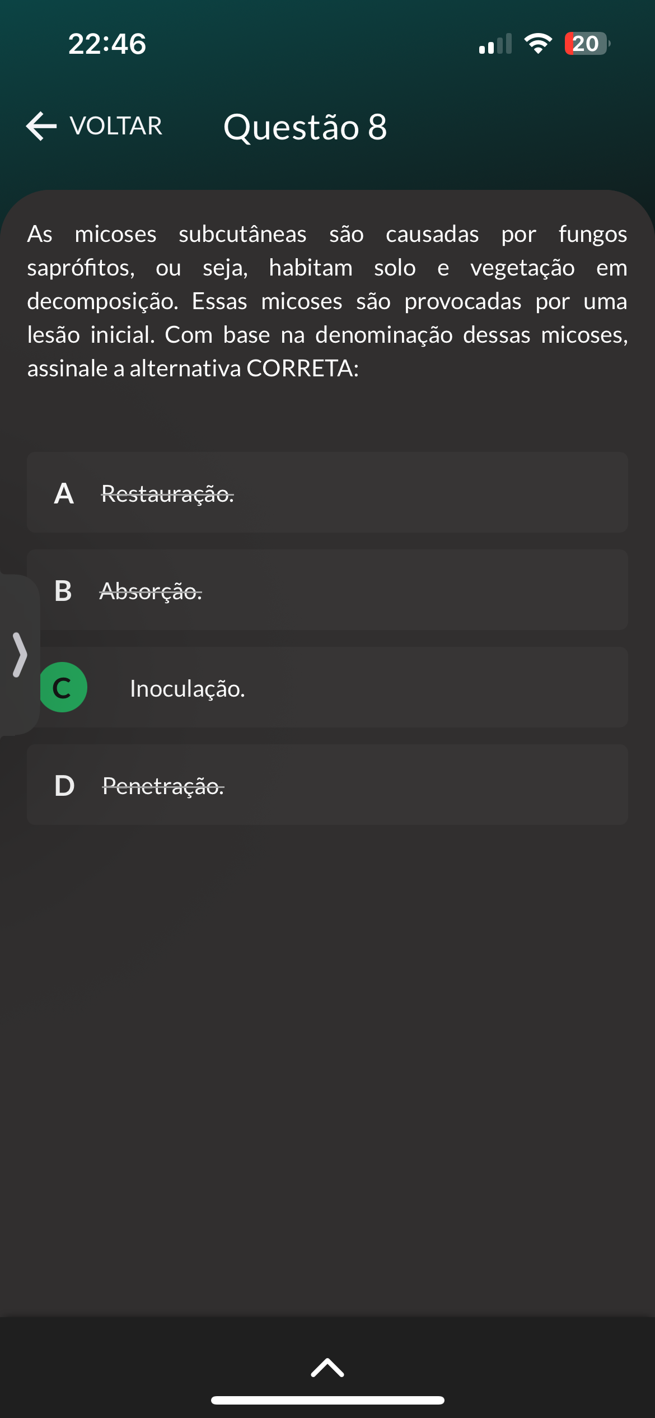Tap the battery level indicator
This screenshot has width=655, height=1418.
coord(586,44)
